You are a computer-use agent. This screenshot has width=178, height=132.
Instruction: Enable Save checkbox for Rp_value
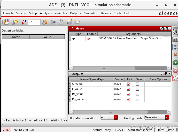[x=138, y=99]
